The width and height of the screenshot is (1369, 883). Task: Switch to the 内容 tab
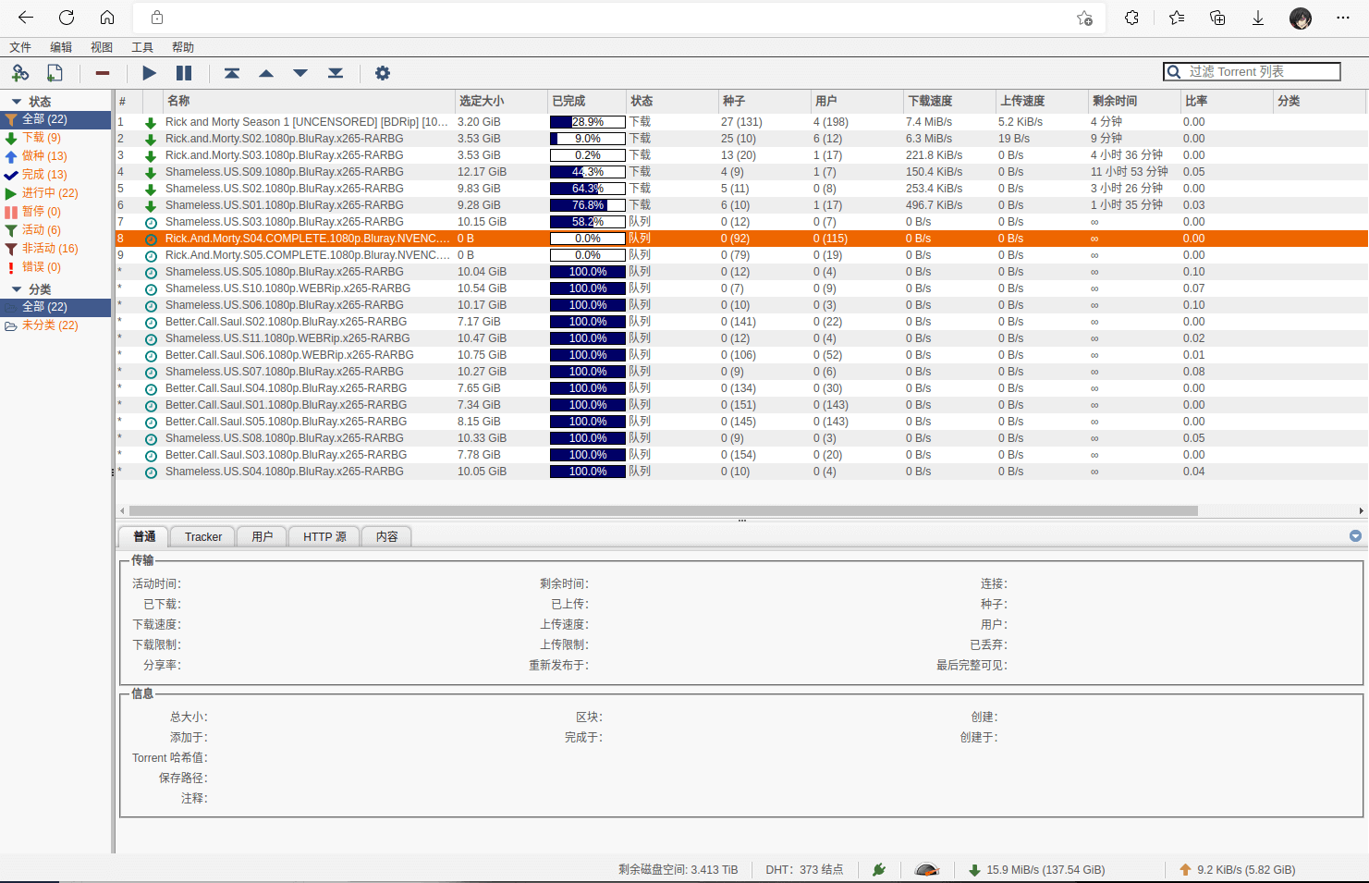click(387, 537)
